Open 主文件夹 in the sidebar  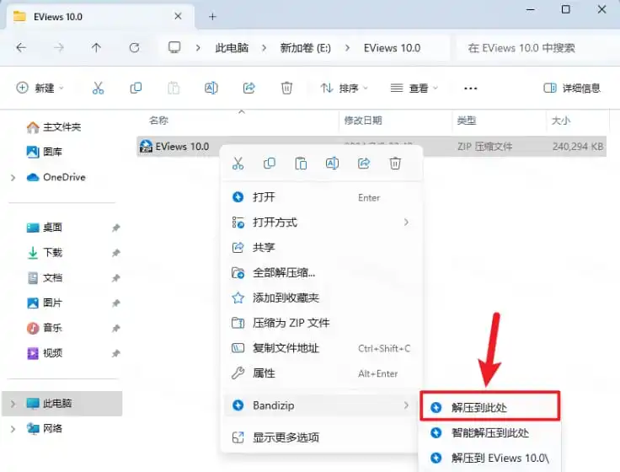pos(54,127)
